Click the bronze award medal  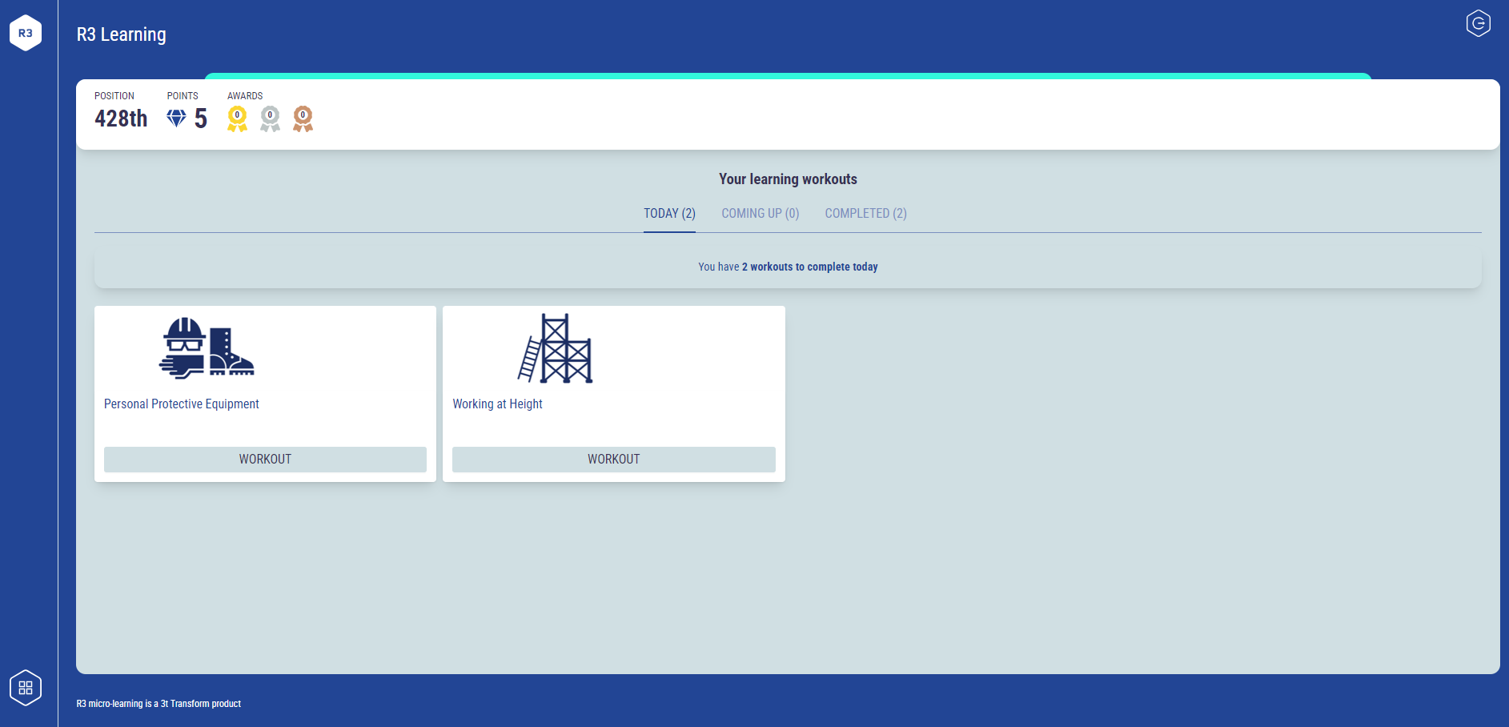pyautogui.click(x=303, y=118)
